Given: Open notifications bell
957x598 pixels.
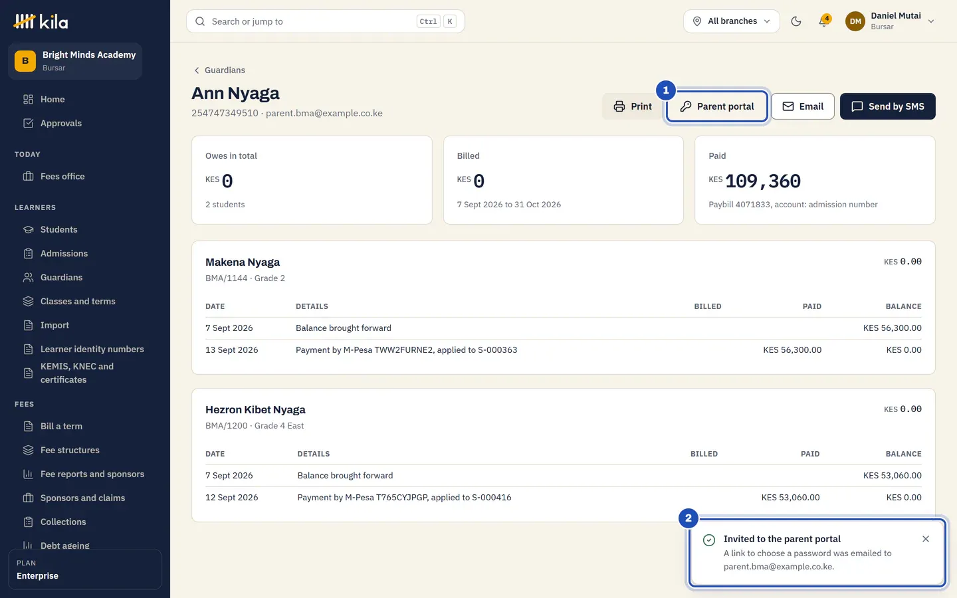Looking at the screenshot, I should (824, 21).
